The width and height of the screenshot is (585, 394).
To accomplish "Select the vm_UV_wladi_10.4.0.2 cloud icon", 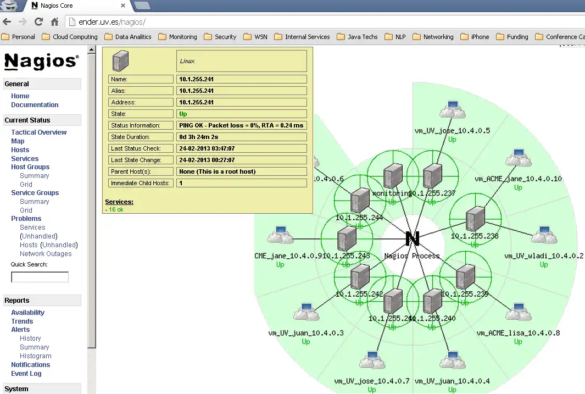I will tap(544, 235).
